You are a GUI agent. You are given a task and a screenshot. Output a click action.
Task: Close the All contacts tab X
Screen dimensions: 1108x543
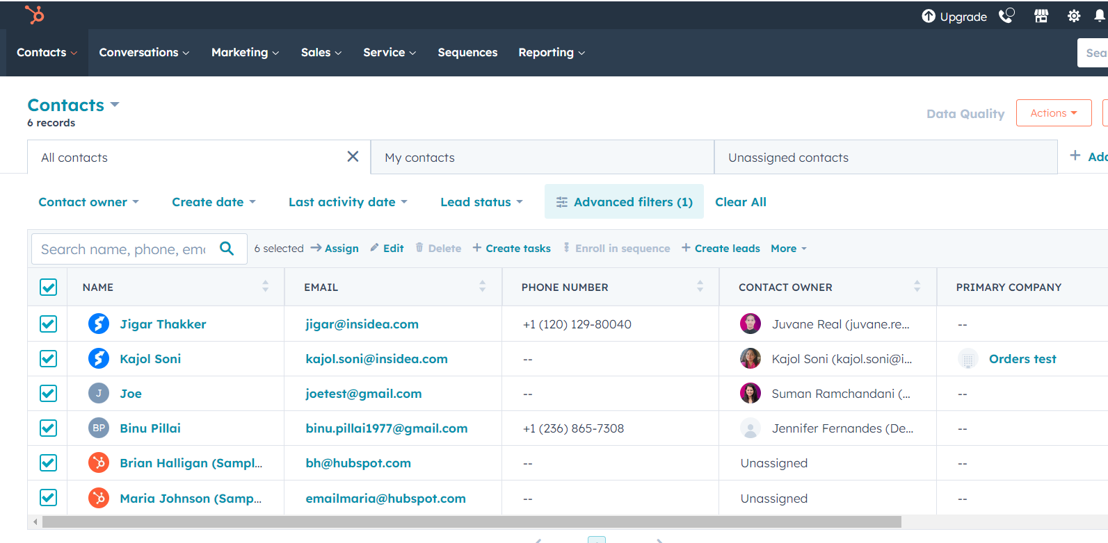coord(353,157)
